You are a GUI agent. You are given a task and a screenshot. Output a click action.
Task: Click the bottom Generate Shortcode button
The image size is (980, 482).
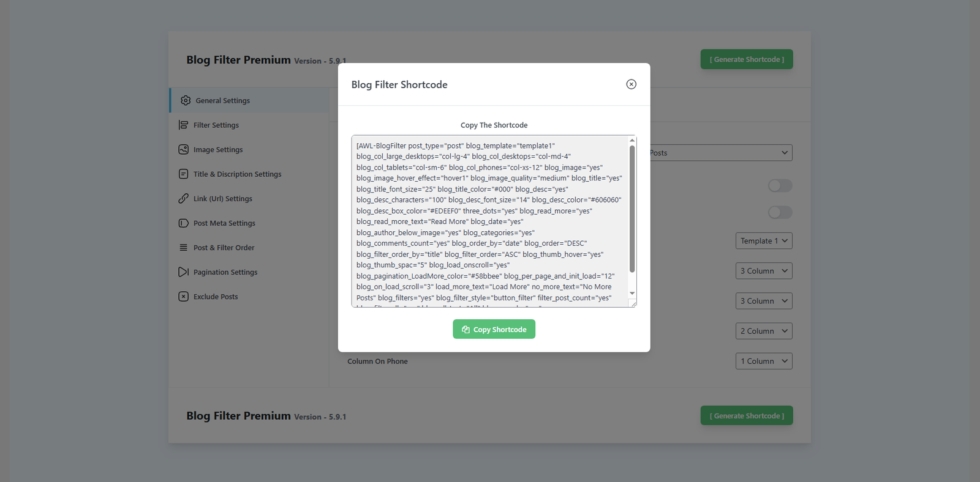pos(746,416)
